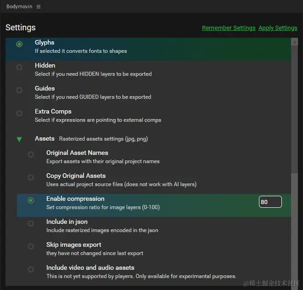Enable Original Asset Names option
The height and width of the screenshot is (290, 303).
[x=31, y=154]
